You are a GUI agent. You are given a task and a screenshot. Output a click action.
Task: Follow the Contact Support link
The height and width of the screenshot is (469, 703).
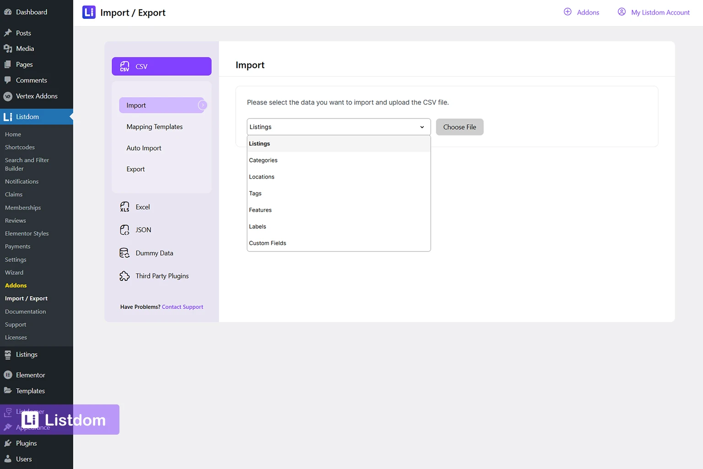[x=182, y=307]
